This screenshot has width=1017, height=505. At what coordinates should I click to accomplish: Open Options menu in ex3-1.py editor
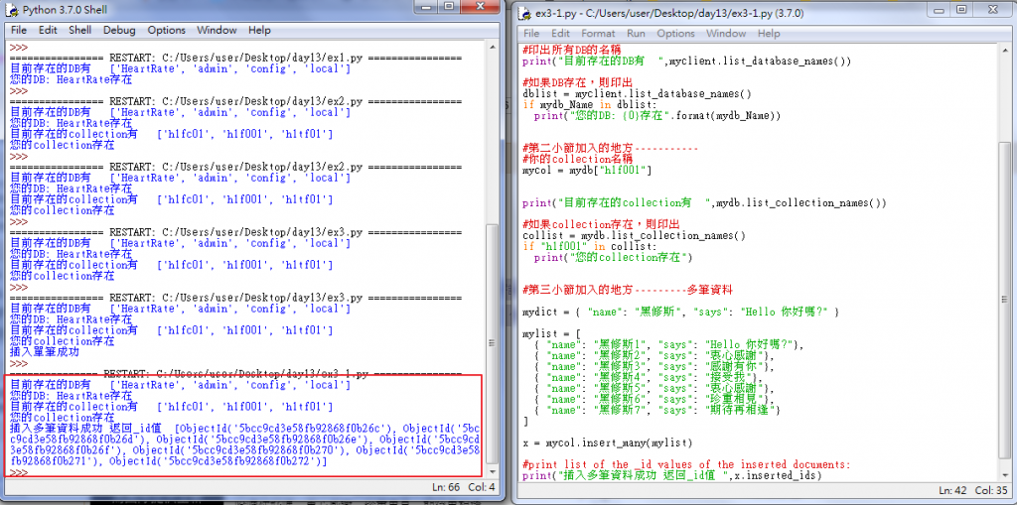[x=675, y=33]
